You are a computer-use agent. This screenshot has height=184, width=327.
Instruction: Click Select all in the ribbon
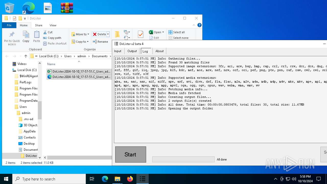coord(177,32)
